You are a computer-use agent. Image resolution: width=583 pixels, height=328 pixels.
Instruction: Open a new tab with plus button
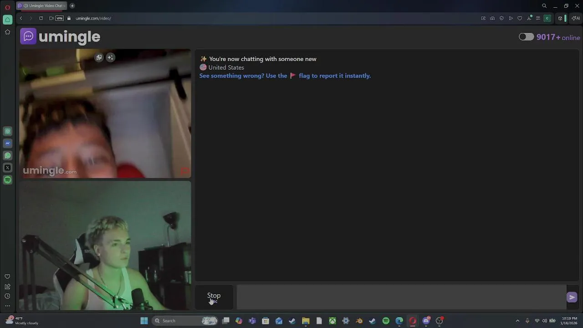[x=72, y=5]
